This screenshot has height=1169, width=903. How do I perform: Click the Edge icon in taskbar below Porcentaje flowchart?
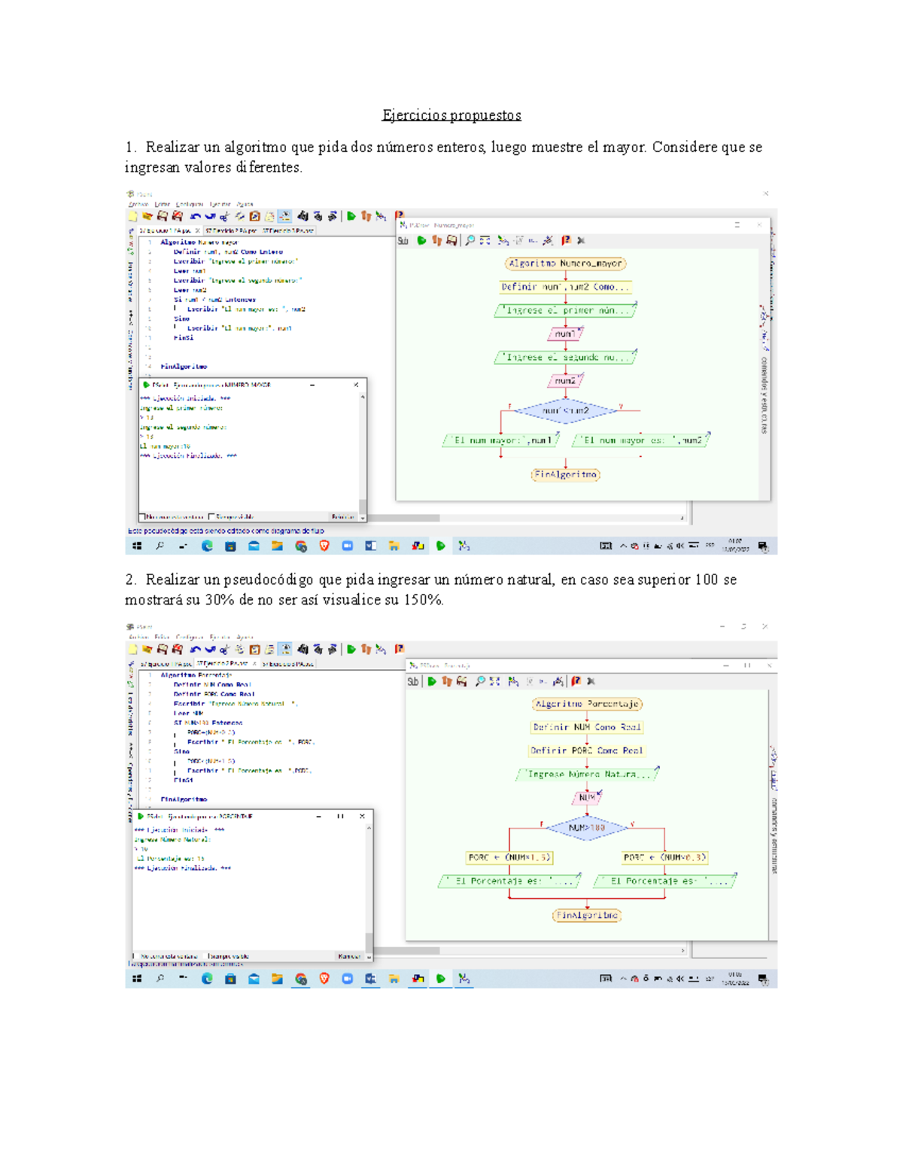pyautogui.click(x=207, y=979)
